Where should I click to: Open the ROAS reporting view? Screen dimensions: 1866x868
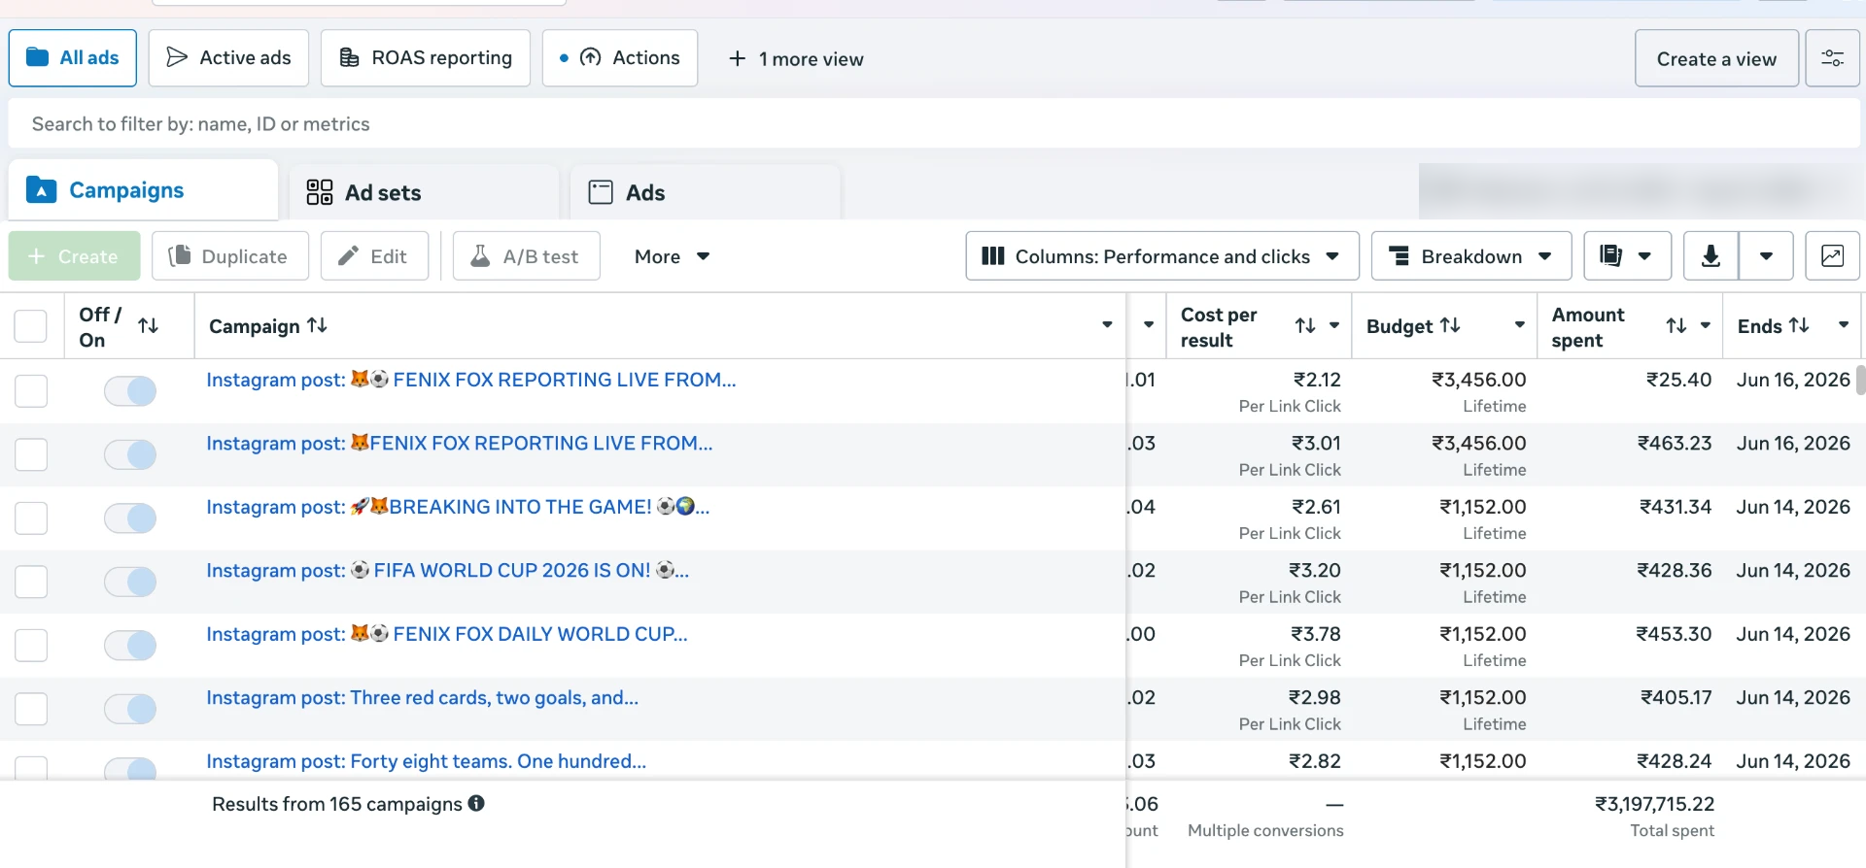tap(426, 58)
